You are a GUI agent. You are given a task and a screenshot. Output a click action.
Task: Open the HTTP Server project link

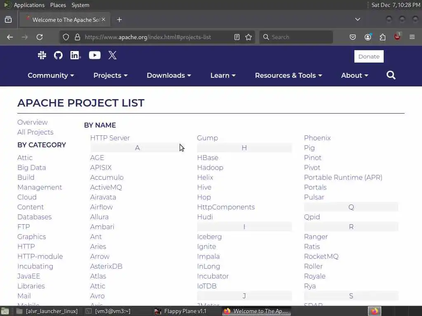[110, 138]
